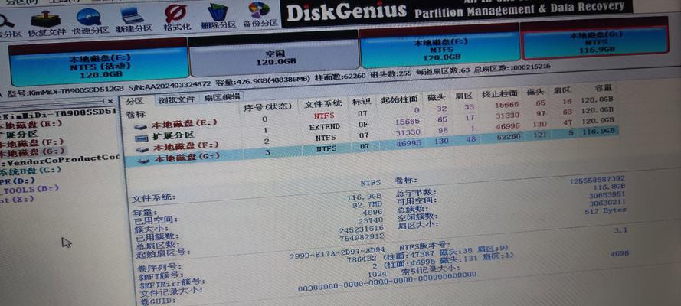Select 扩展分区 in the left tree
Screen dimensions: 681x306
[19, 134]
